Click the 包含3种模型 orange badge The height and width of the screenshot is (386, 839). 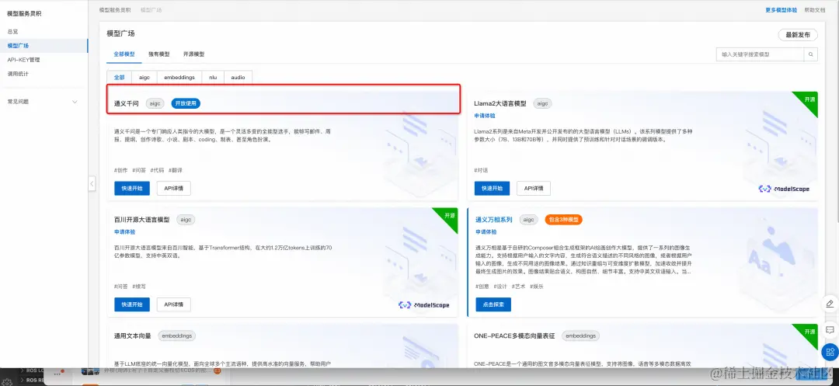563,220
